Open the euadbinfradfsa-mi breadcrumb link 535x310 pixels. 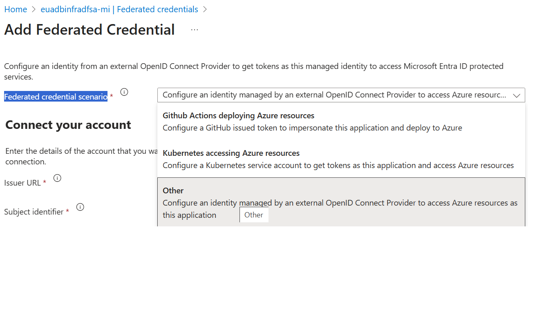click(x=75, y=9)
